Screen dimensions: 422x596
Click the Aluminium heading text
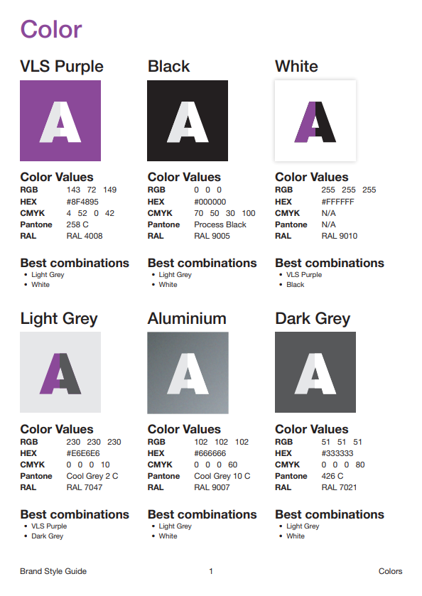click(187, 318)
